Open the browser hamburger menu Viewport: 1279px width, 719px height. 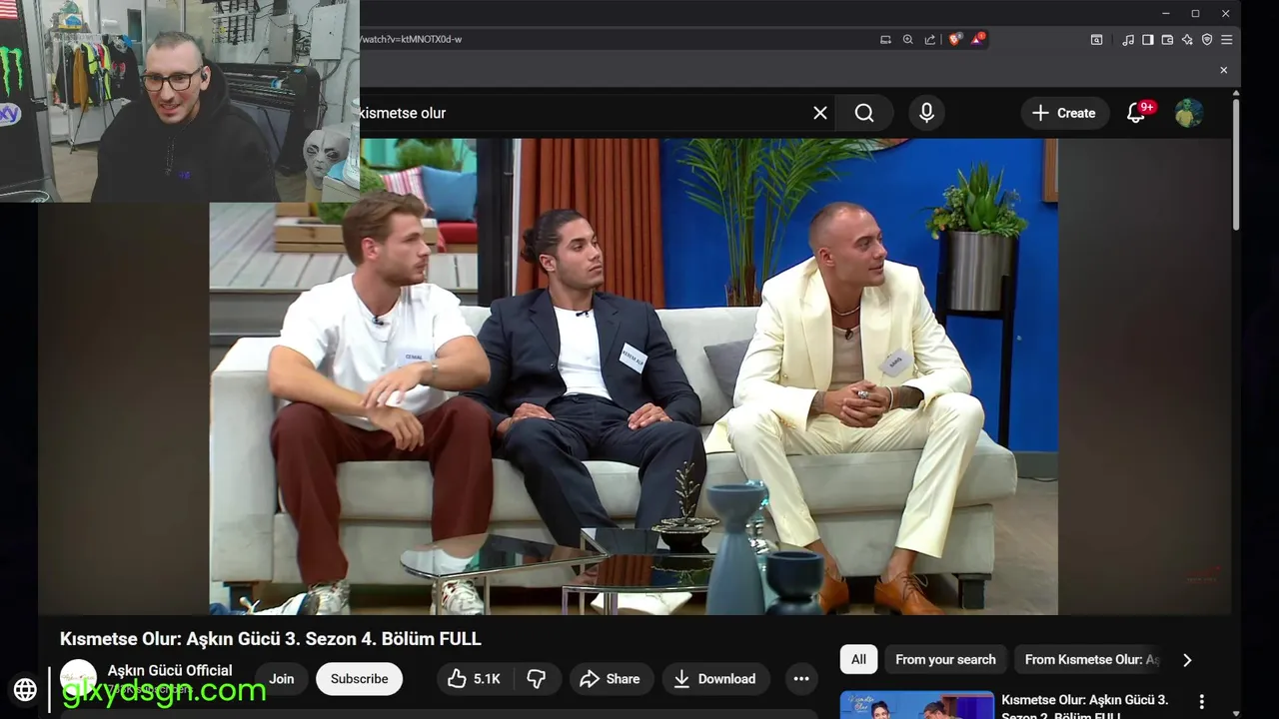coord(1227,39)
